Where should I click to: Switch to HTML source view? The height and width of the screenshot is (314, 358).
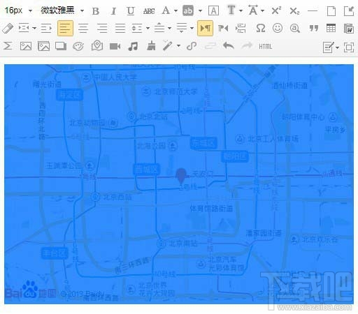click(x=266, y=46)
